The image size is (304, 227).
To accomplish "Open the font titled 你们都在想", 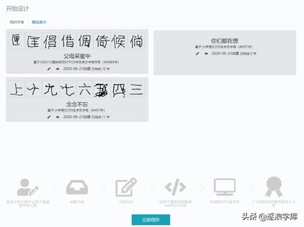I will click(x=225, y=41).
